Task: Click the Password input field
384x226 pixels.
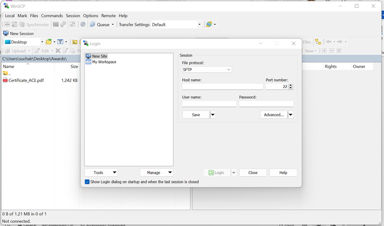Action: pyautogui.click(x=266, y=104)
